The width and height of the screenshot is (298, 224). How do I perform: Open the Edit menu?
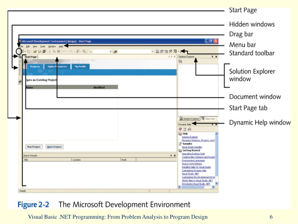coord(28,46)
